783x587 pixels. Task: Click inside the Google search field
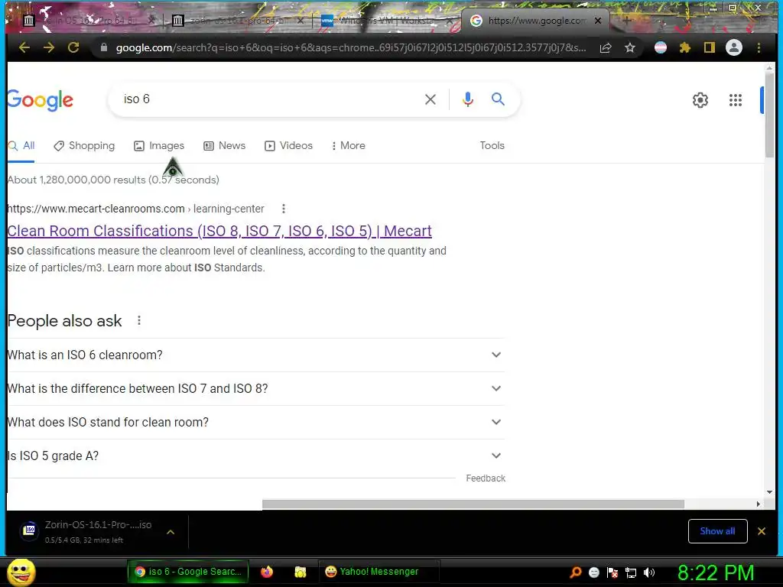pyautogui.click(x=270, y=99)
